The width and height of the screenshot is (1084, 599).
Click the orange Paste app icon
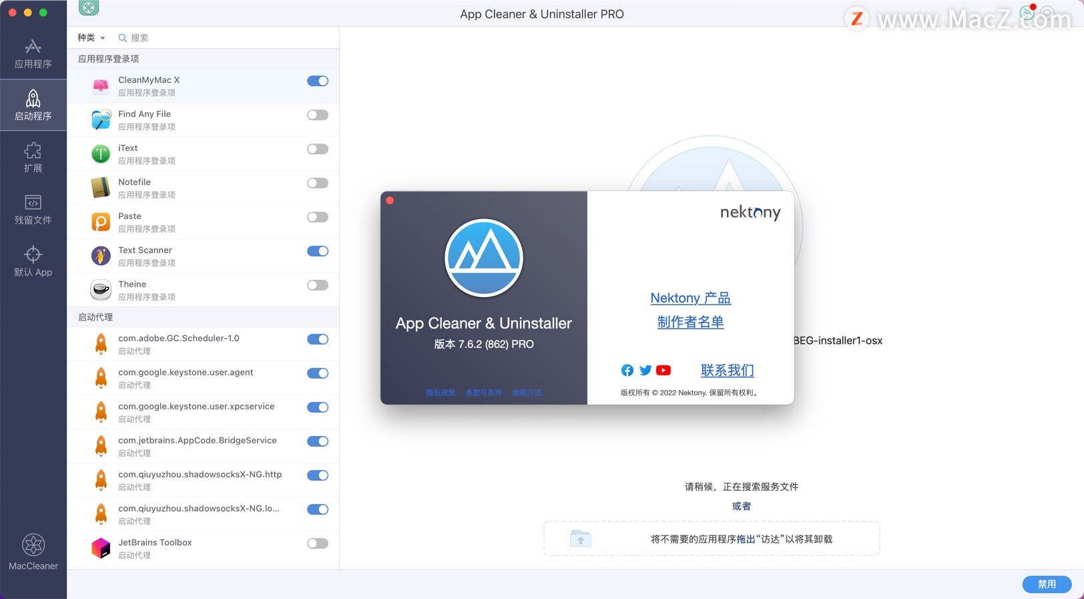click(x=101, y=222)
